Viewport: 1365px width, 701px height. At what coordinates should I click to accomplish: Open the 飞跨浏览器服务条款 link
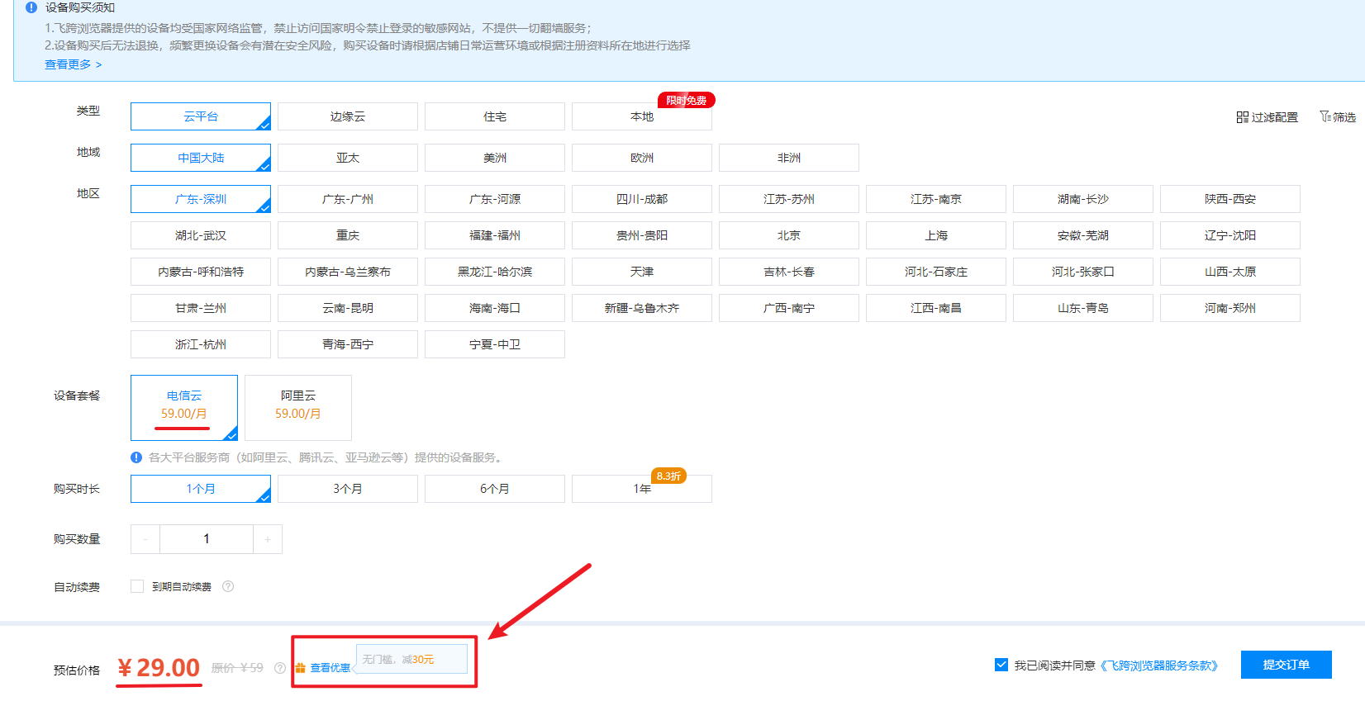(x=1160, y=665)
